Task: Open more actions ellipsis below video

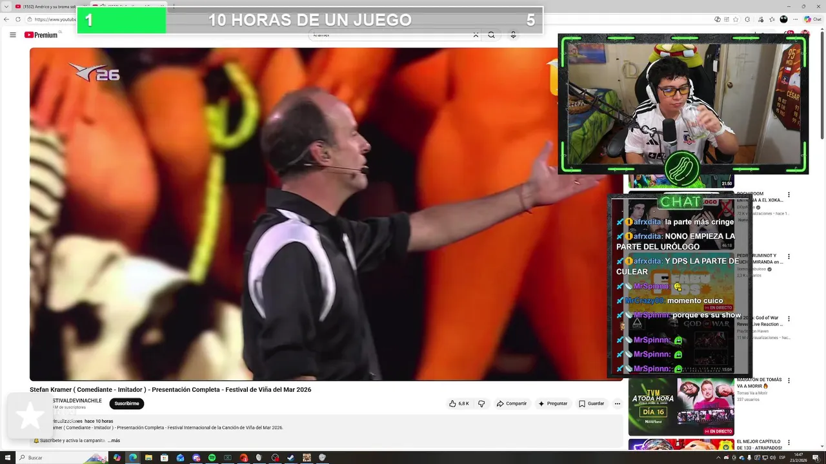Action: point(617,403)
